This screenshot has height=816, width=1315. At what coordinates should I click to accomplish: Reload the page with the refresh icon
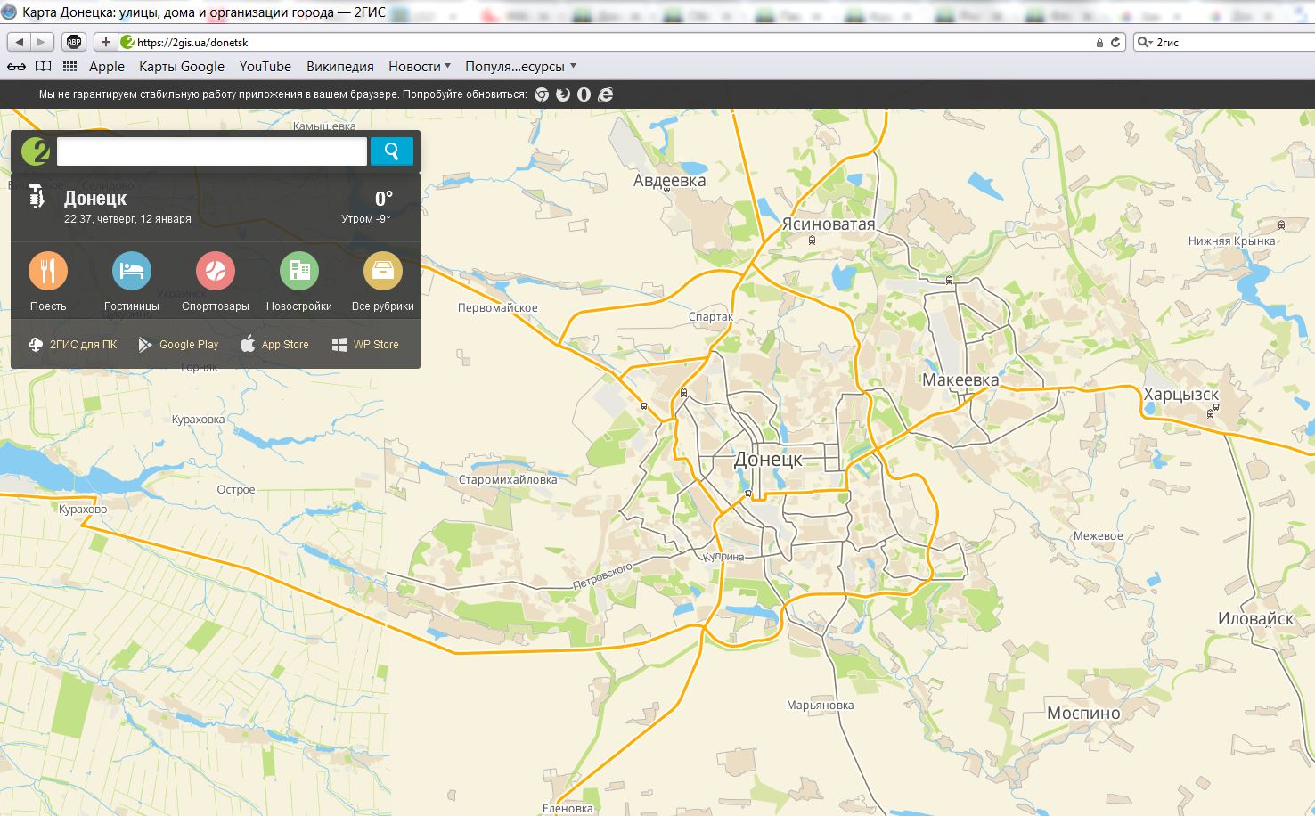coord(1115,42)
